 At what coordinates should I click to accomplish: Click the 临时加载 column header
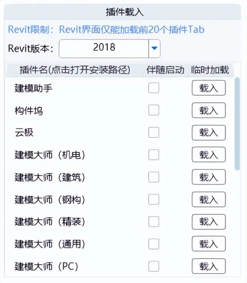pos(210,70)
